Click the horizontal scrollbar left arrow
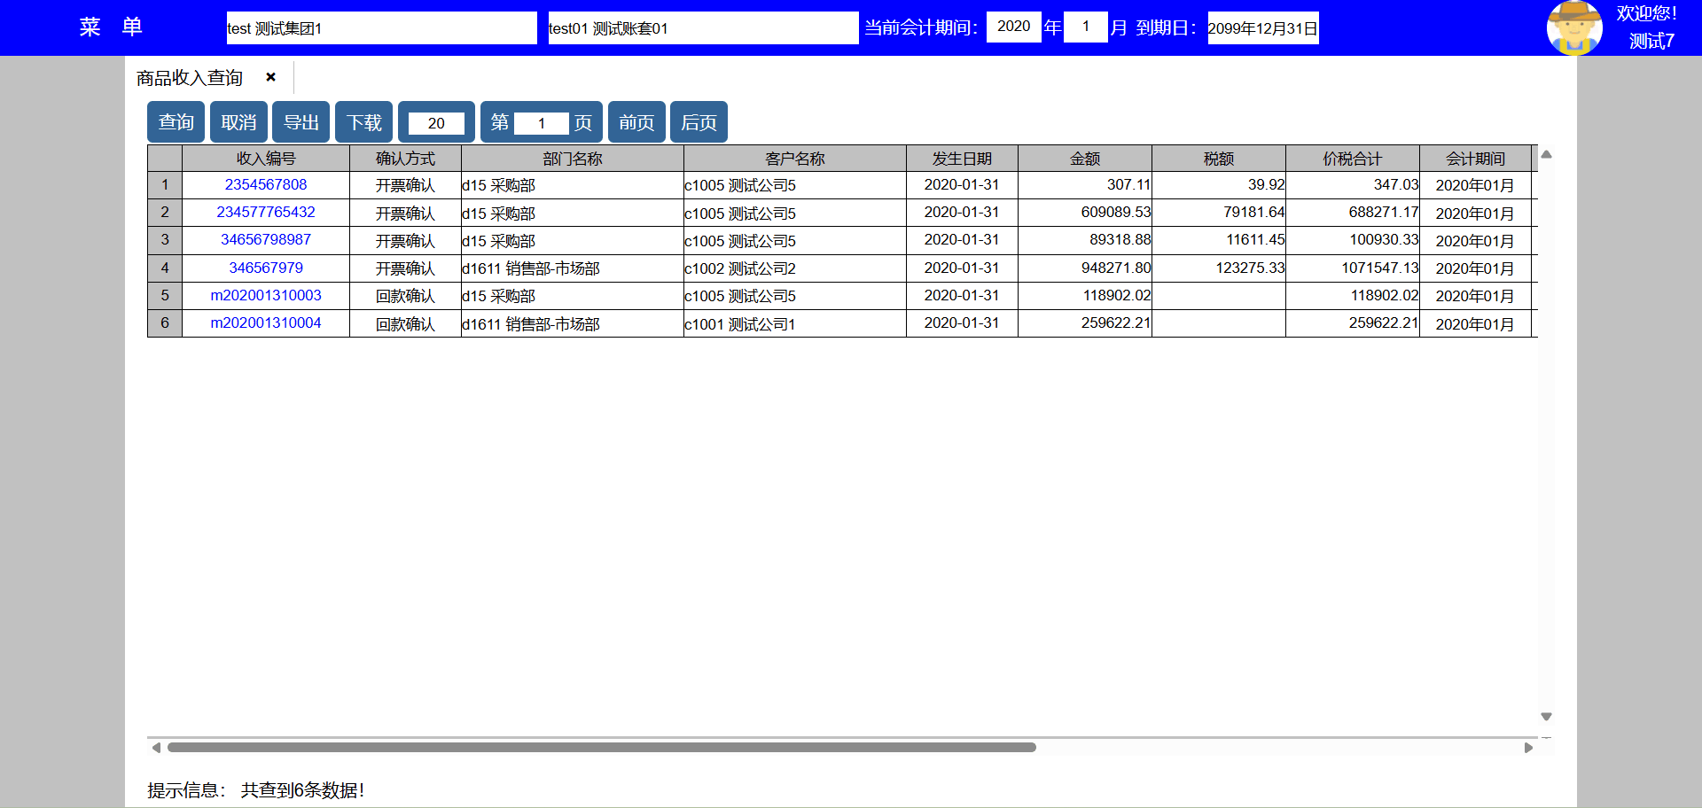 (156, 748)
